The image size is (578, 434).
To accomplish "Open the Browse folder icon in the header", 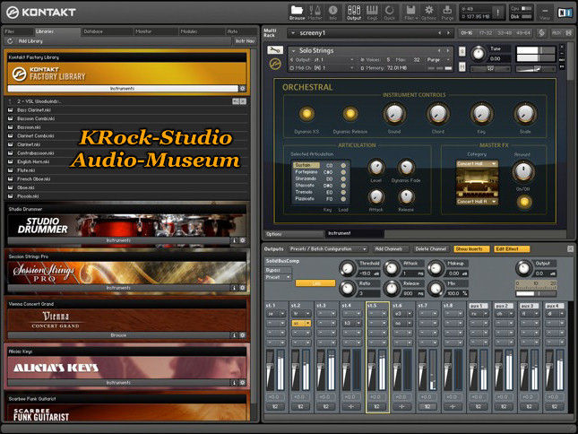I will click(297, 13).
